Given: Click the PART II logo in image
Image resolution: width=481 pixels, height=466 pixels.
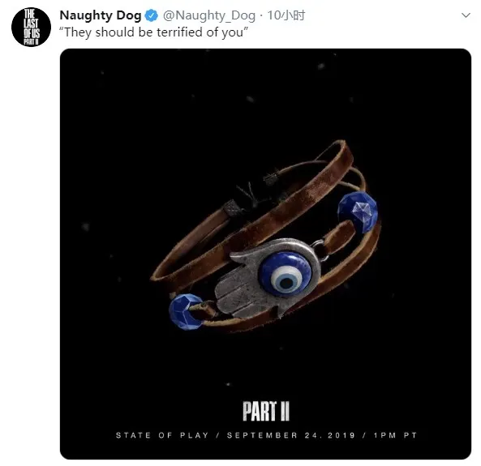Looking at the screenshot, I should tap(266, 411).
